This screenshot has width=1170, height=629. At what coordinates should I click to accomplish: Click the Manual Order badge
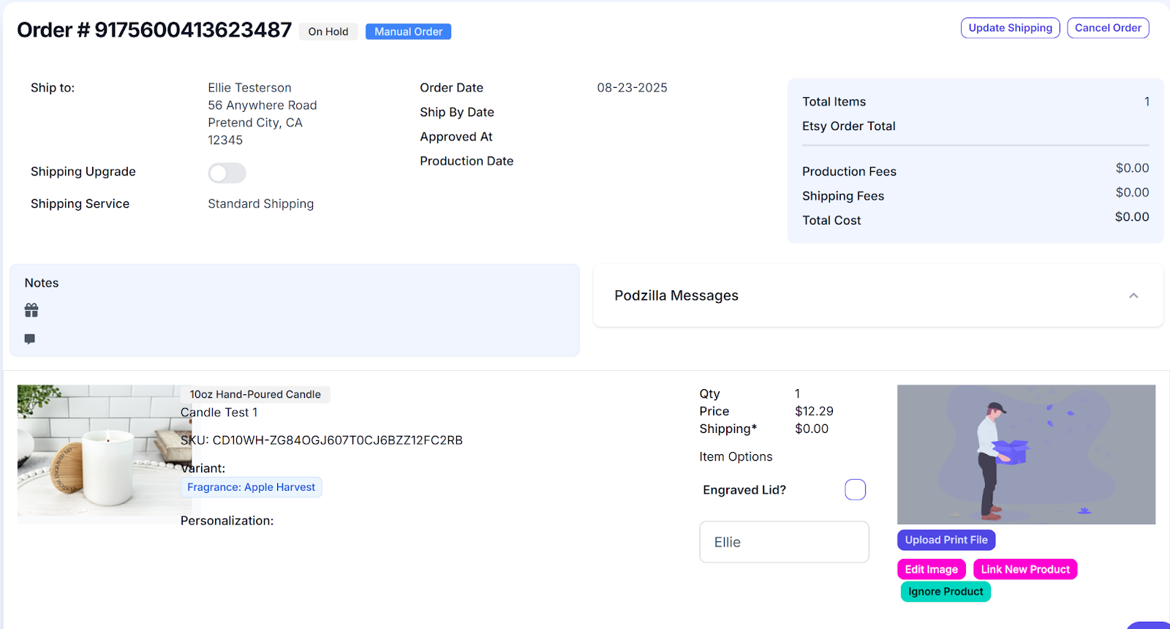[x=408, y=32]
